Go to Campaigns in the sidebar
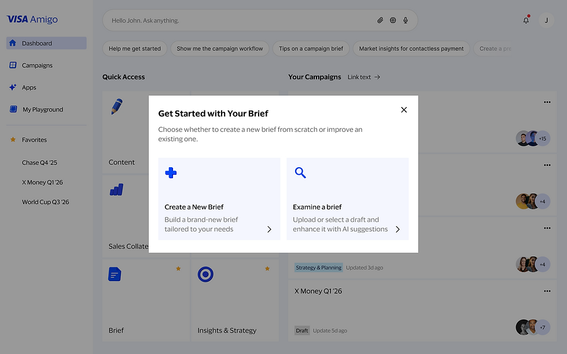 [37, 65]
